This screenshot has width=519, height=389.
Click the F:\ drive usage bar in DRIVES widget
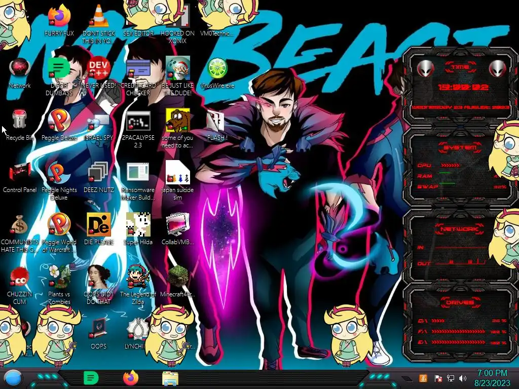click(458, 331)
